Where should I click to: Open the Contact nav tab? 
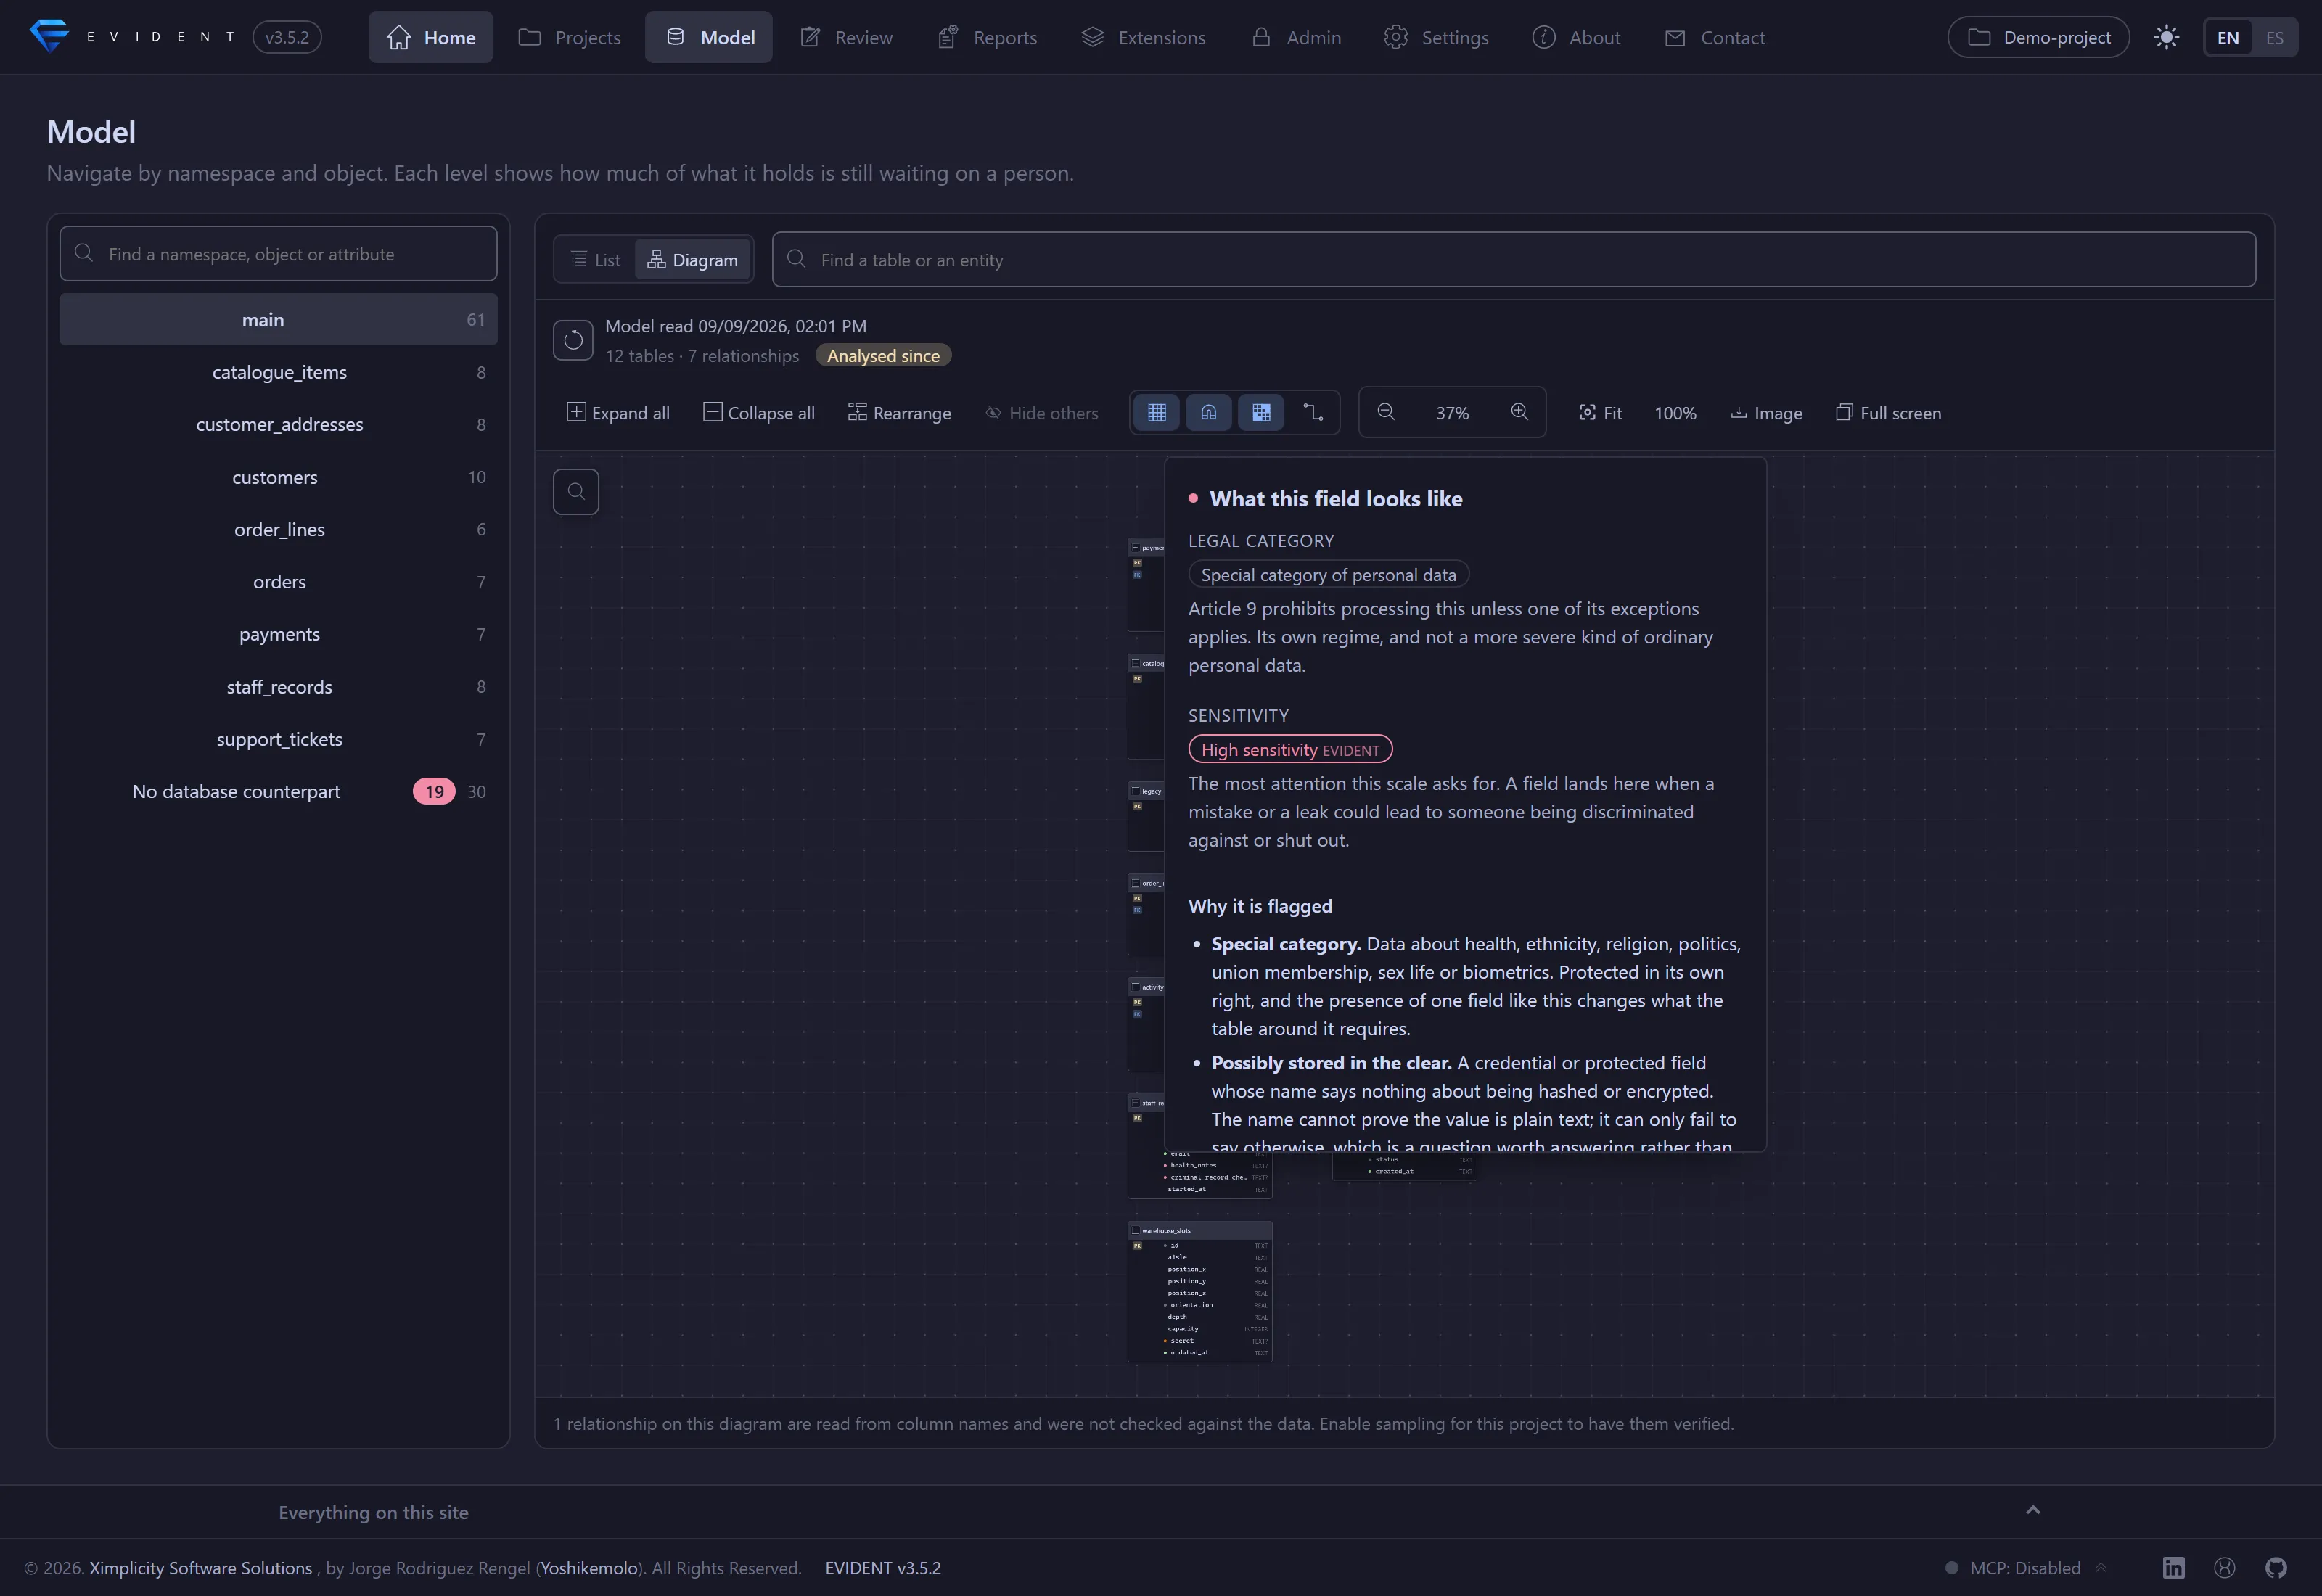(1715, 38)
